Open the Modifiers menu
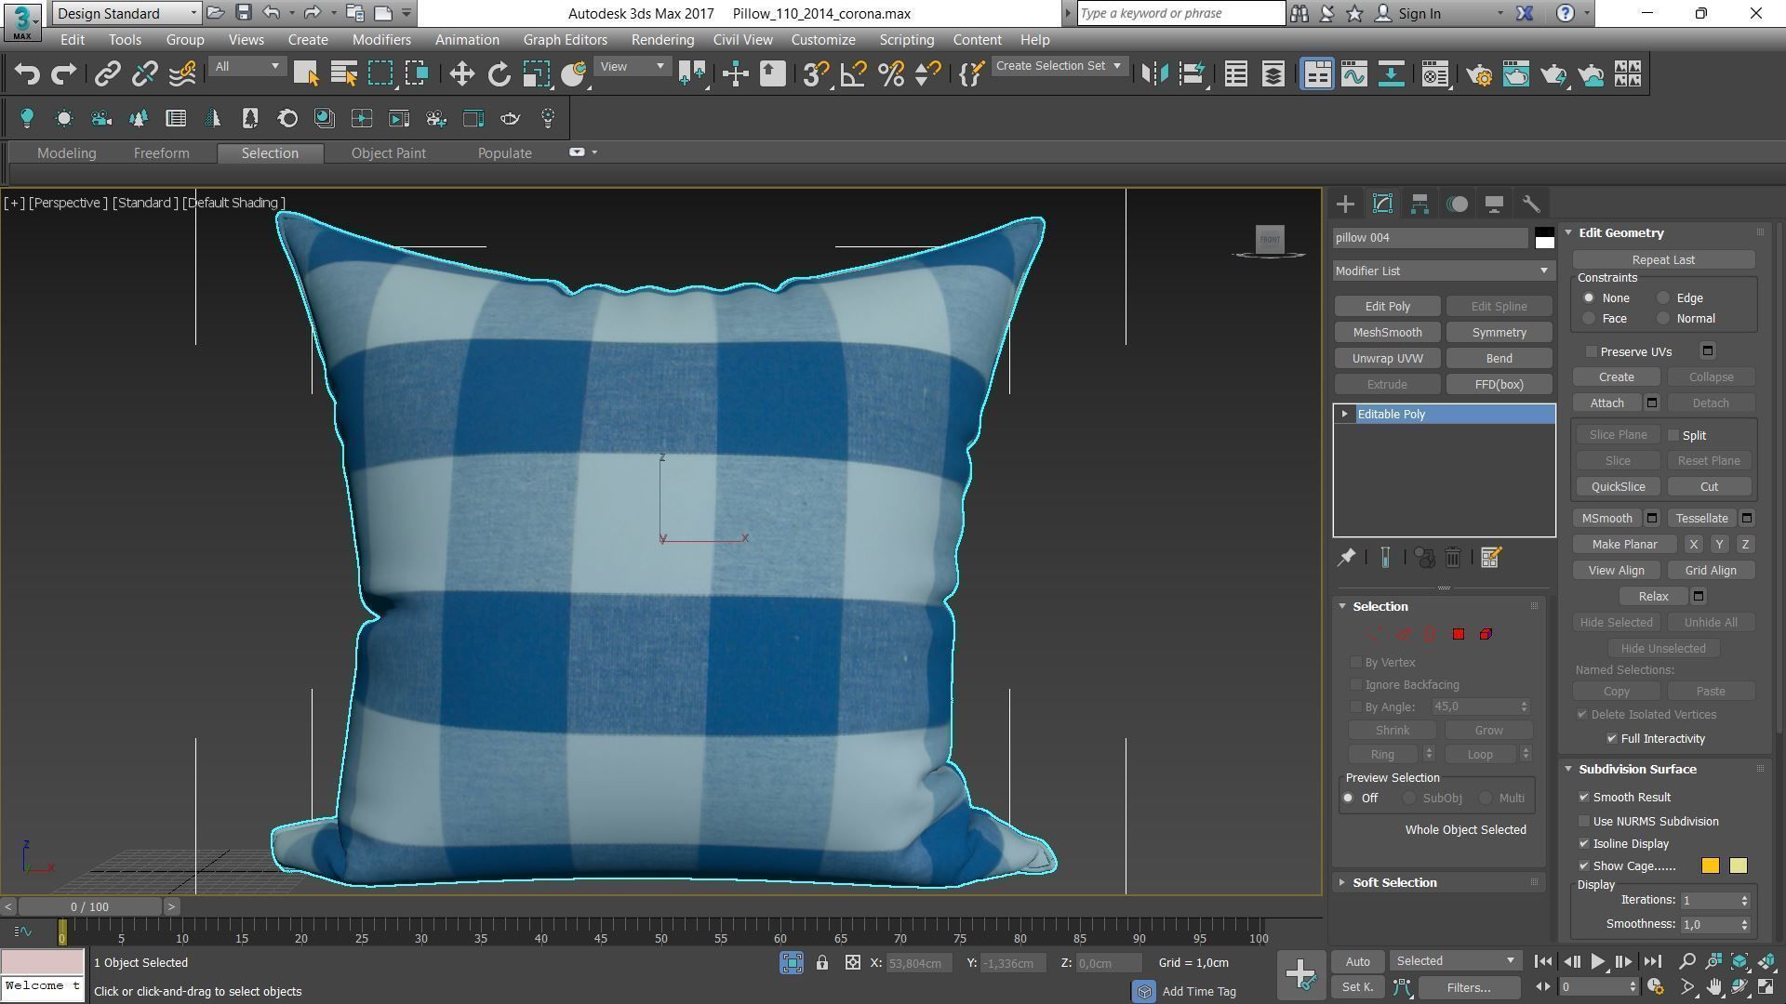 (381, 40)
